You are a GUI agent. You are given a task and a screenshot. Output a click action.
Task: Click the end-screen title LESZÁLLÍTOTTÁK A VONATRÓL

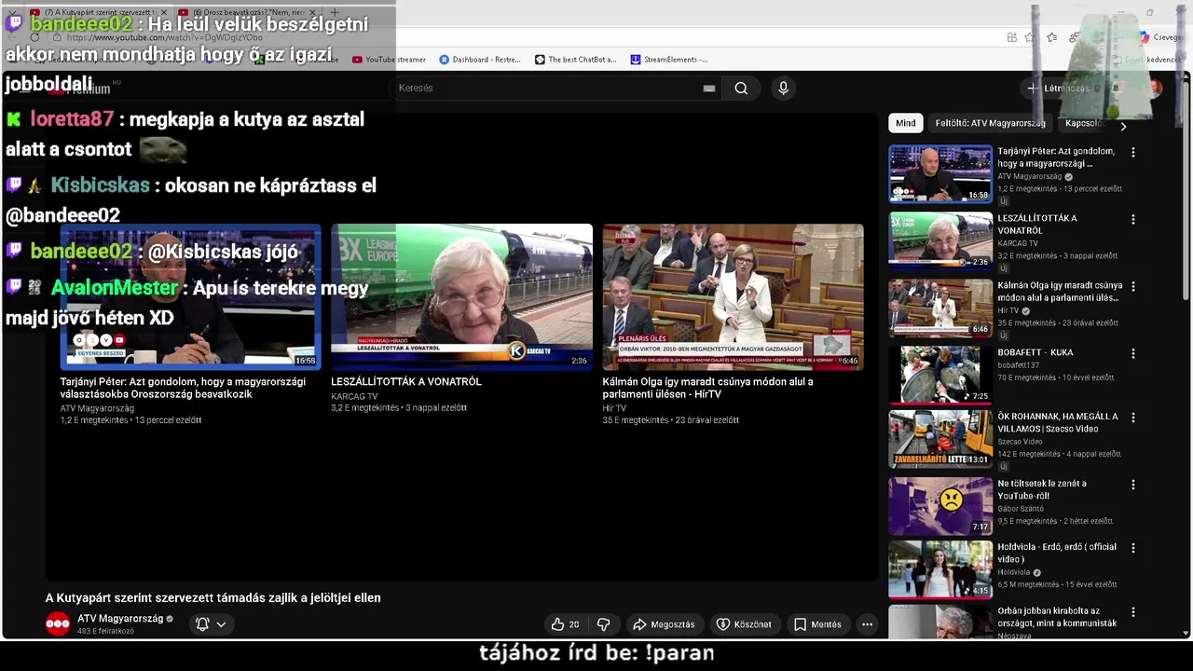(x=406, y=381)
